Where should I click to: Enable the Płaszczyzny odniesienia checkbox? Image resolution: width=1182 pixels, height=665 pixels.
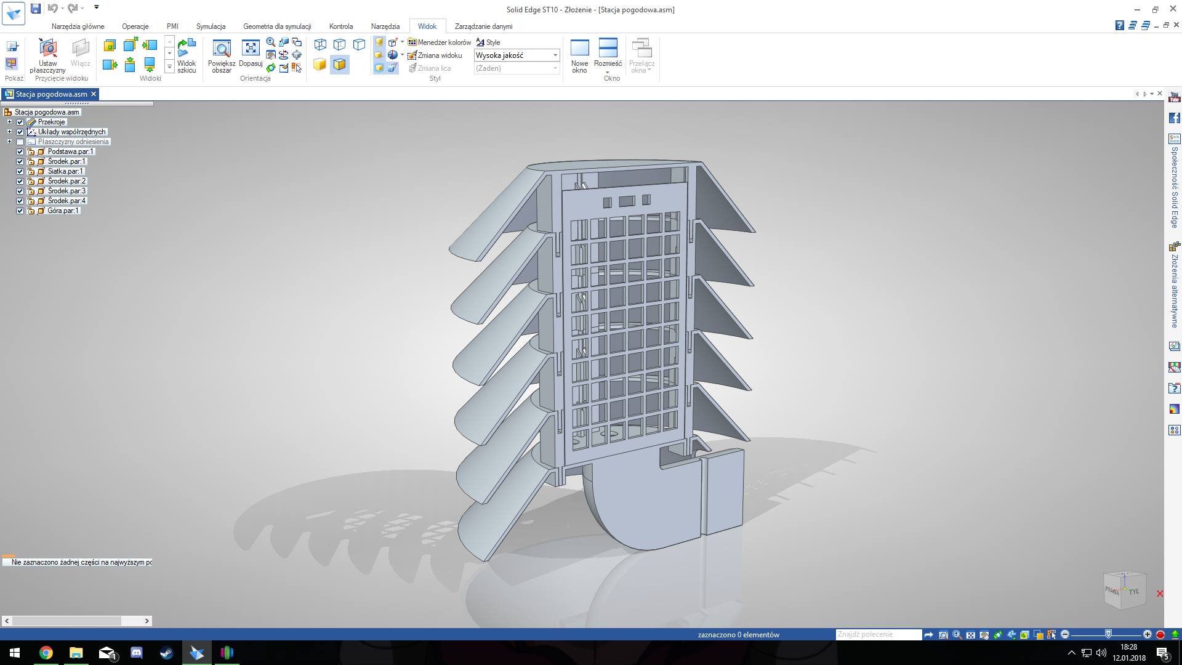20,142
